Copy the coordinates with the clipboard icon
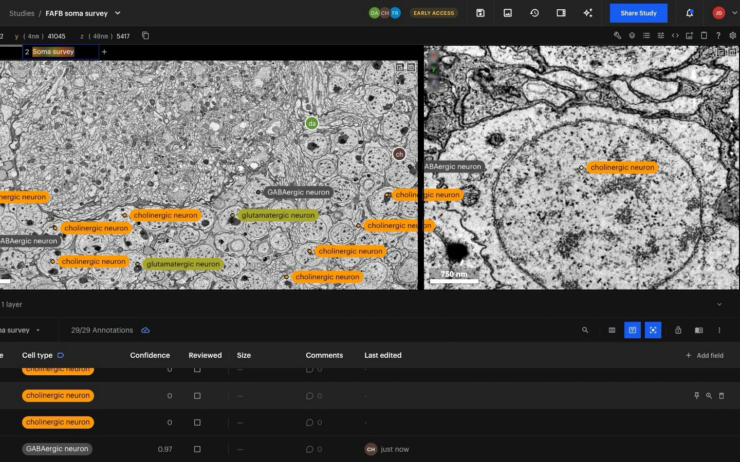 pos(145,35)
